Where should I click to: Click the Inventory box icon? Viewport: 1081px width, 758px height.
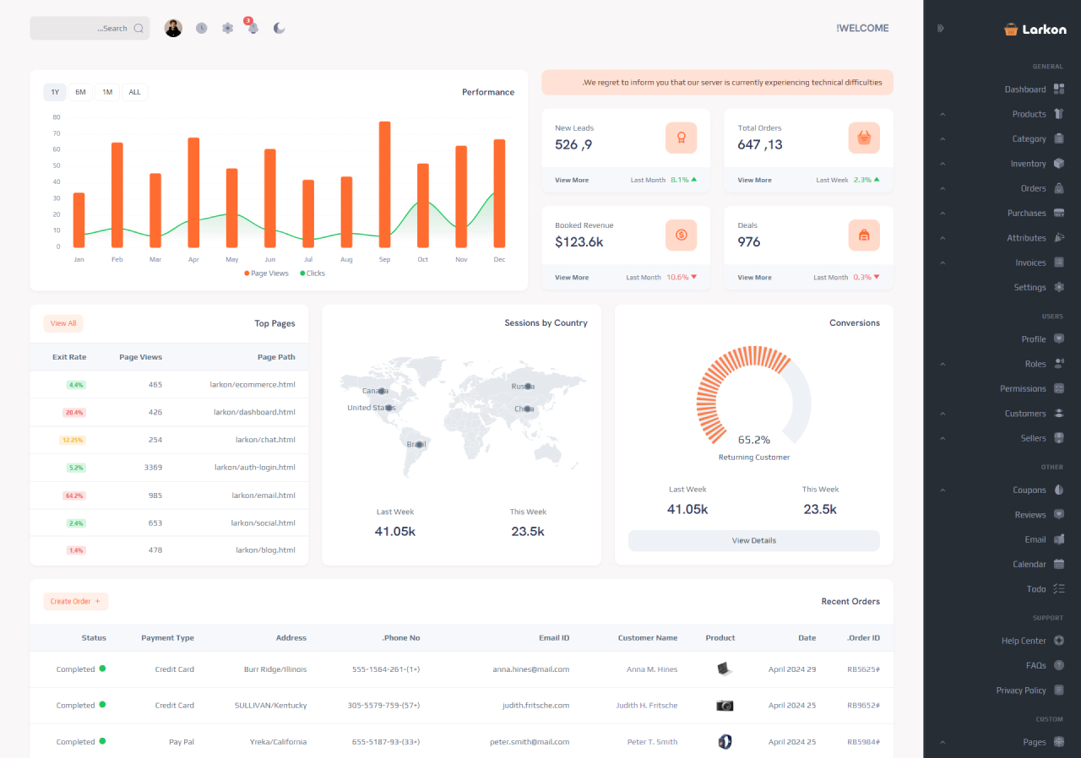coord(1059,164)
